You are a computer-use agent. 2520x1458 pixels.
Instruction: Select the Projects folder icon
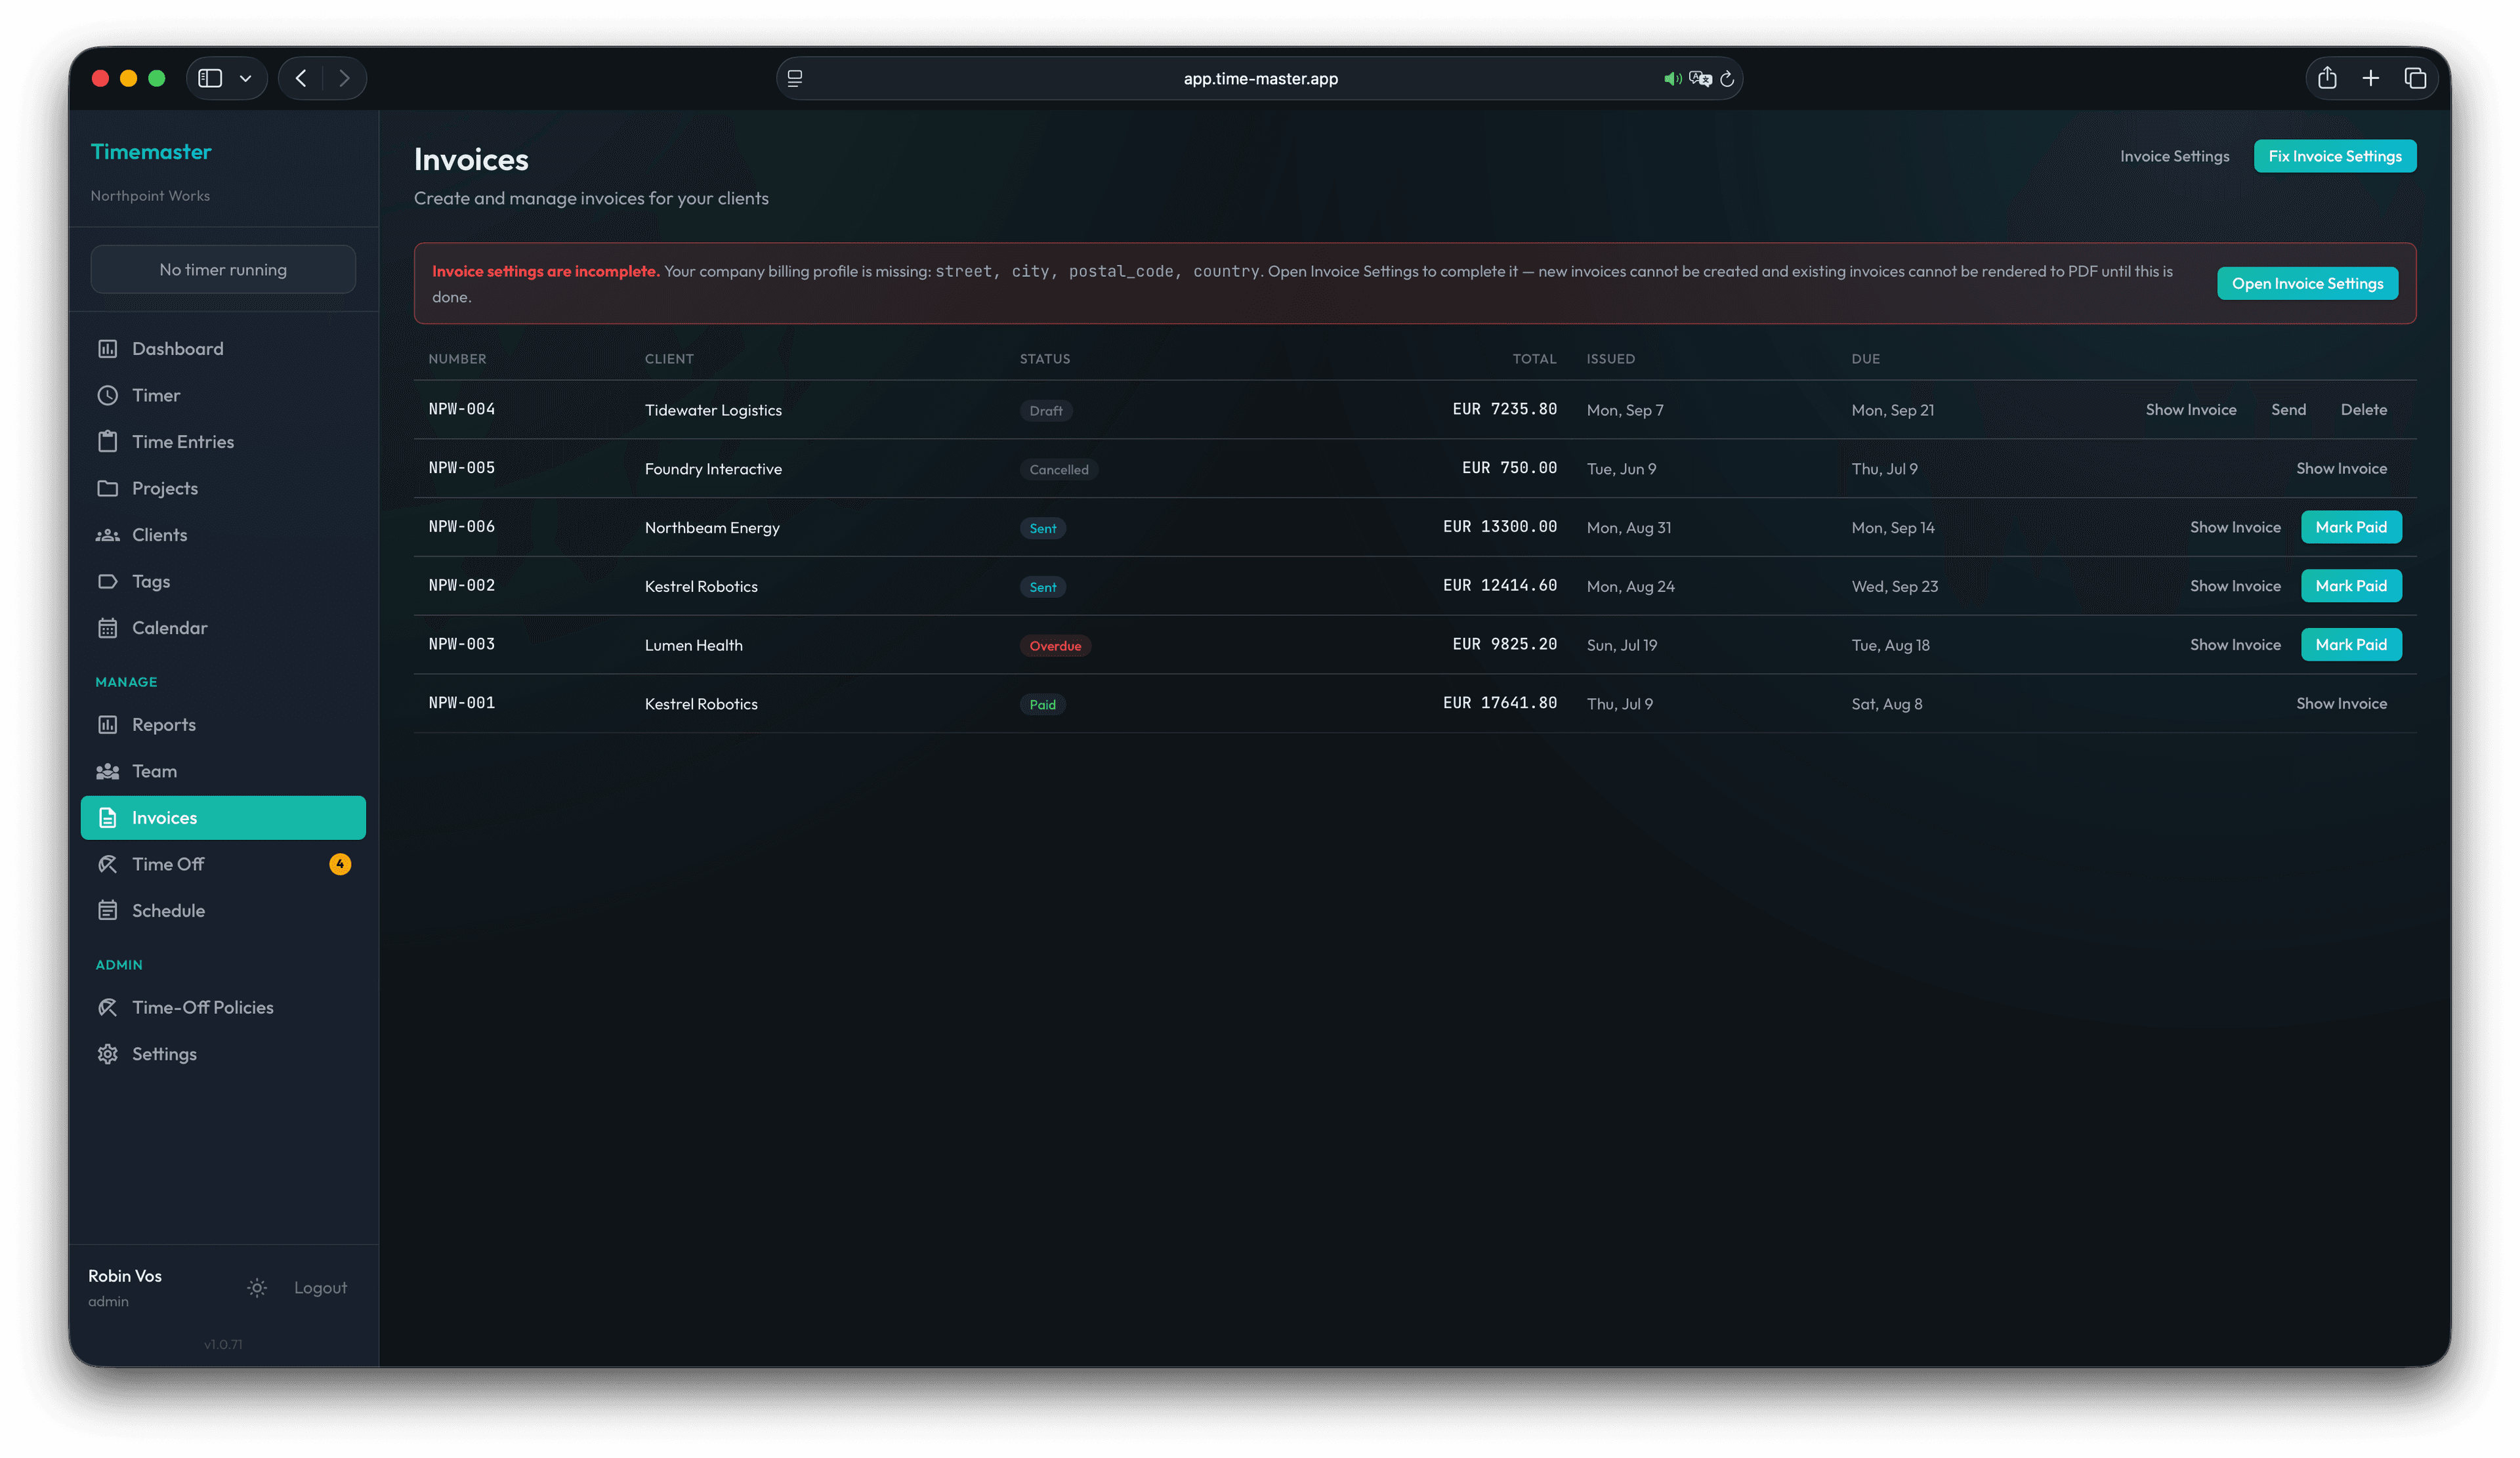(107, 488)
